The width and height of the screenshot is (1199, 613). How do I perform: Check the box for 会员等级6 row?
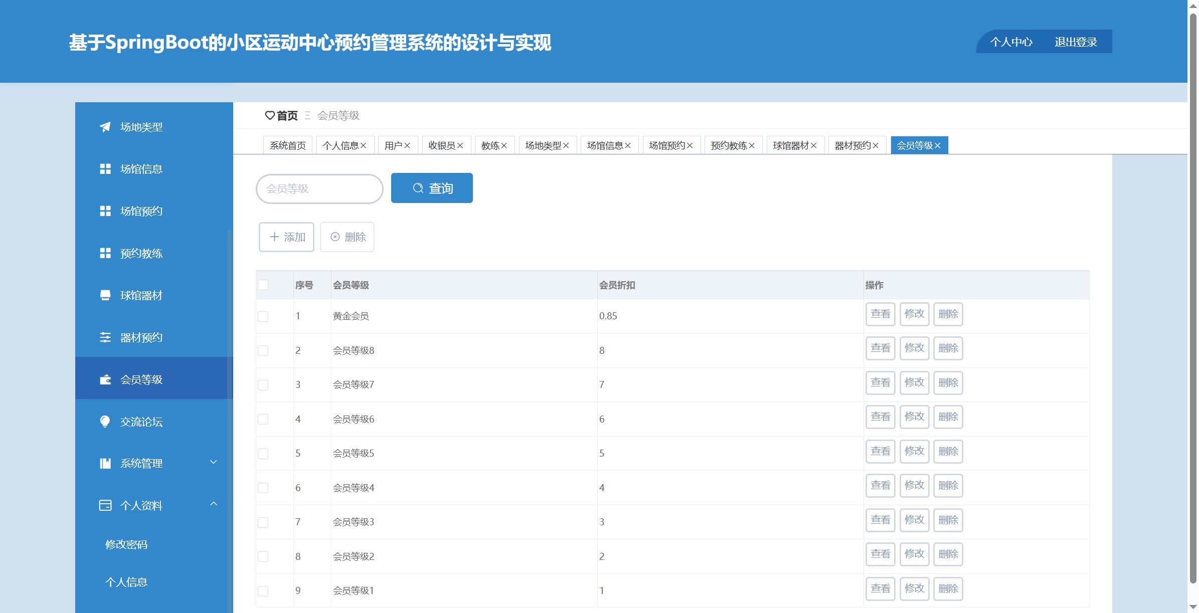click(263, 419)
